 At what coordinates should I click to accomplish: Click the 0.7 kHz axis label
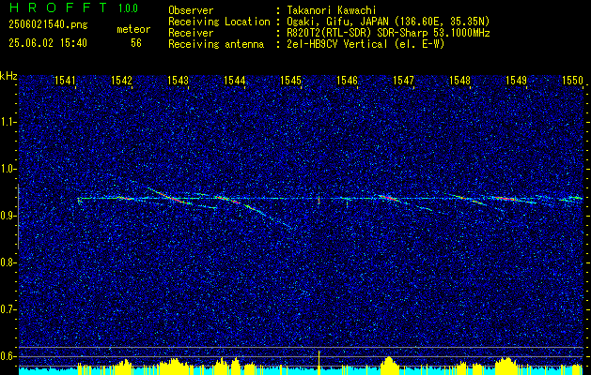point(8,309)
